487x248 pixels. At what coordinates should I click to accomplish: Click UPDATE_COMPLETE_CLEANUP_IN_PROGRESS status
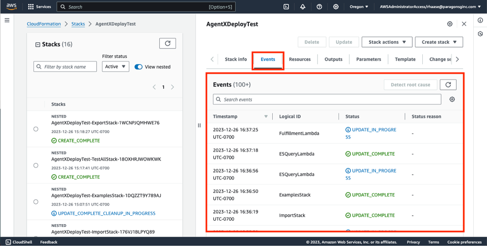point(104,213)
